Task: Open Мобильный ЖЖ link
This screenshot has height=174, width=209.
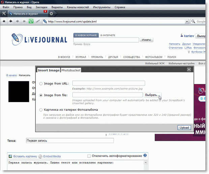Action: 155,63
